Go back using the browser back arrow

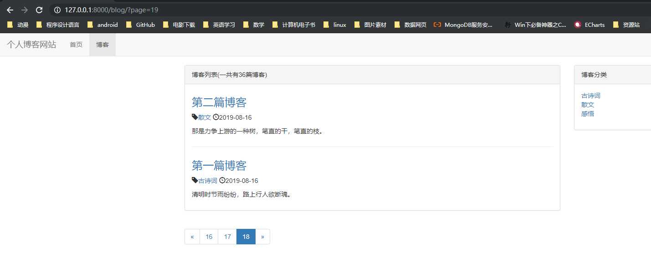coord(10,10)
